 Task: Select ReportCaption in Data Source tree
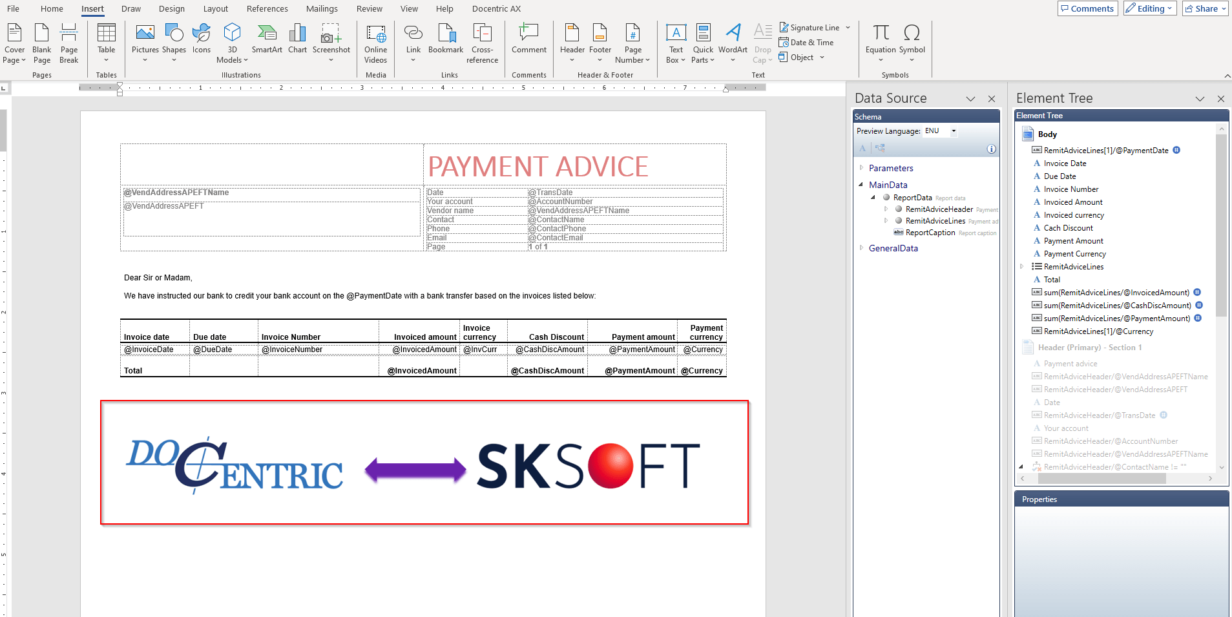930,233
